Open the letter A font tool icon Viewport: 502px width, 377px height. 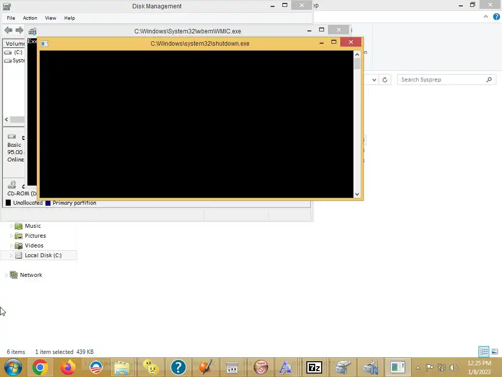click(x=285, y=367)
